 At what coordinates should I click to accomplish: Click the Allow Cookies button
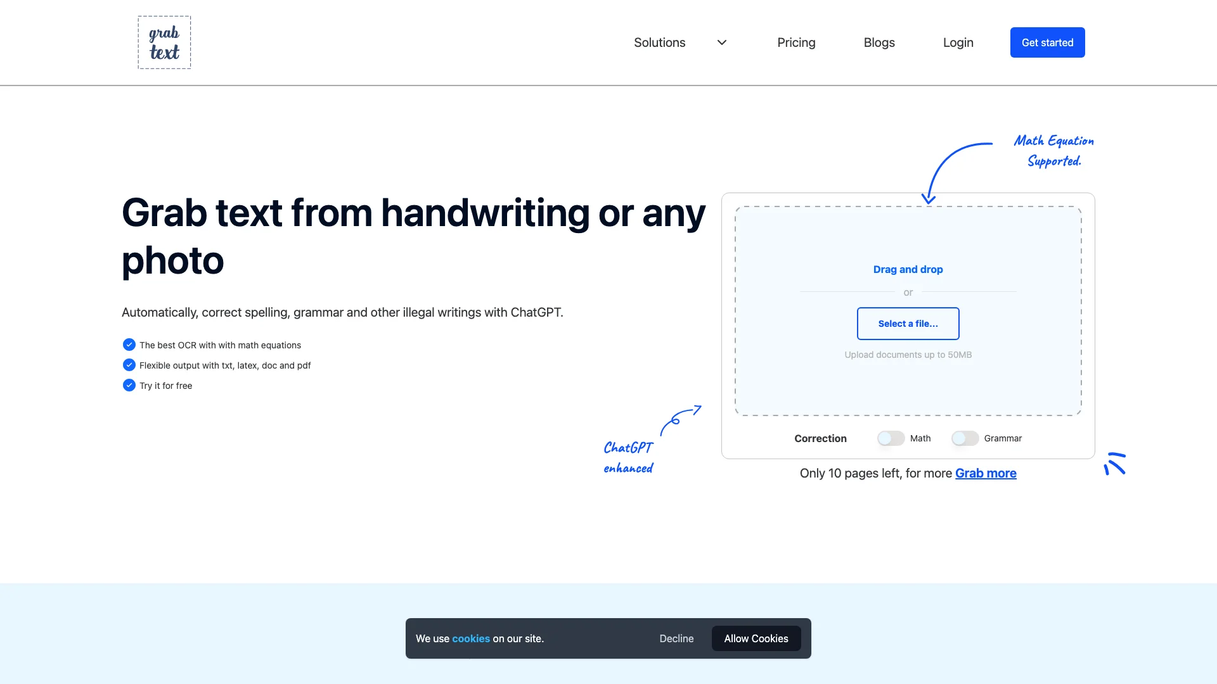tap(756, 638)
